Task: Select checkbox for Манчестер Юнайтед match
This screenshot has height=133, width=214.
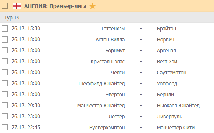Action: [x=5, y=106]
